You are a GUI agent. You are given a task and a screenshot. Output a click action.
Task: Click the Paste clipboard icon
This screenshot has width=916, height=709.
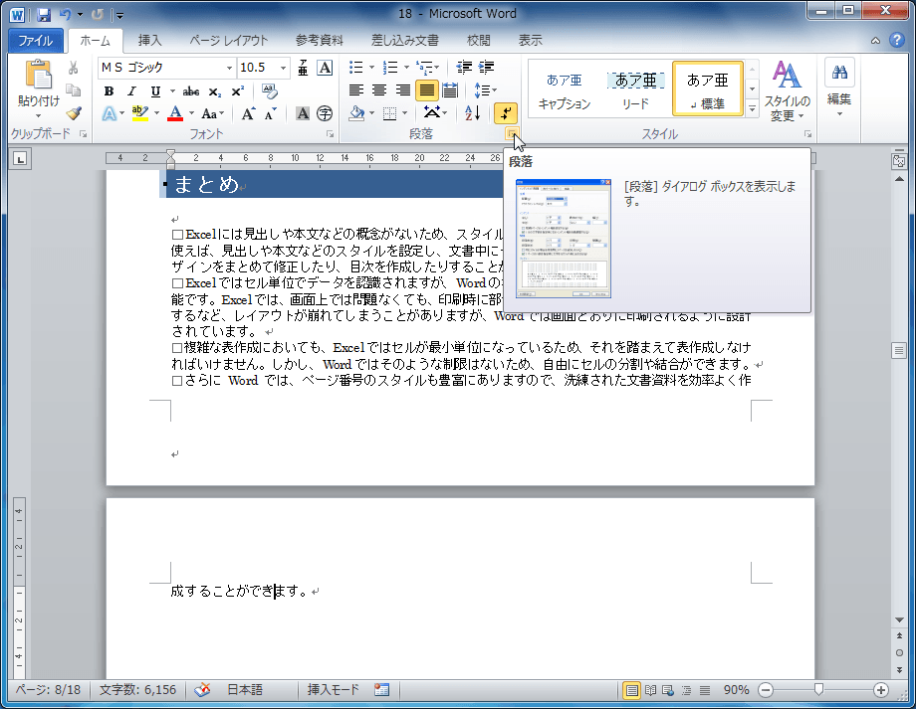pos(39,75)
